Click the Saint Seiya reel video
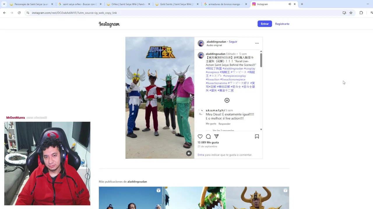This screenshot has width=373, height=209. click(x=160, y=98)
